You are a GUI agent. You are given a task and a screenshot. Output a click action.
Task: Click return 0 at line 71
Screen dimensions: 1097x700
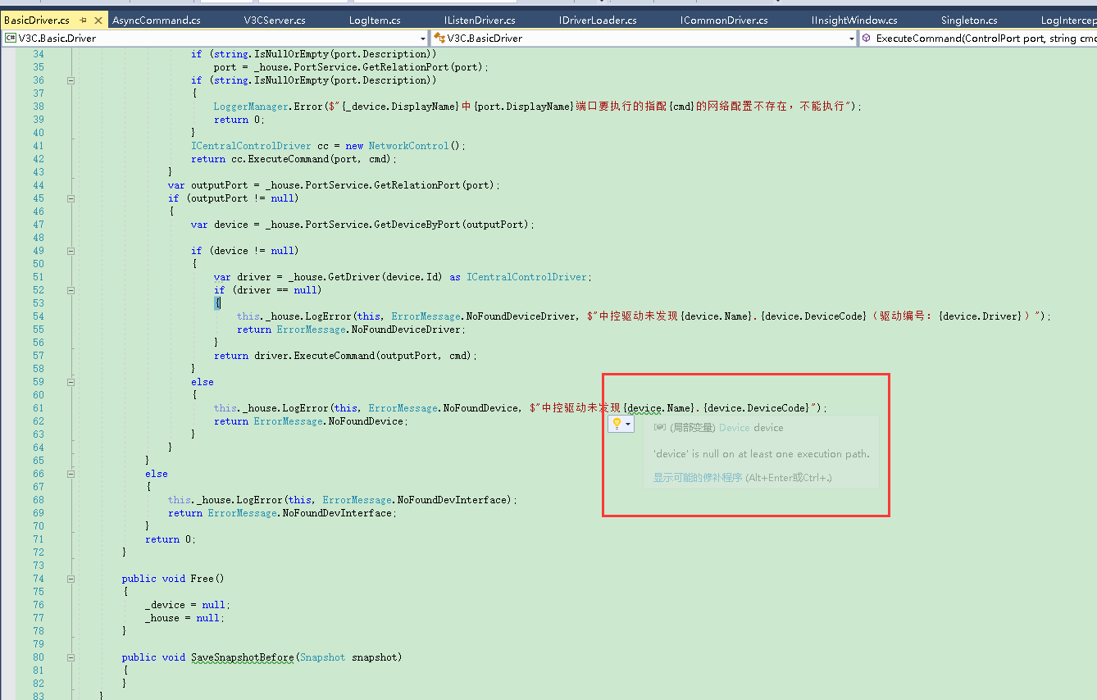(x=171, y=539)
